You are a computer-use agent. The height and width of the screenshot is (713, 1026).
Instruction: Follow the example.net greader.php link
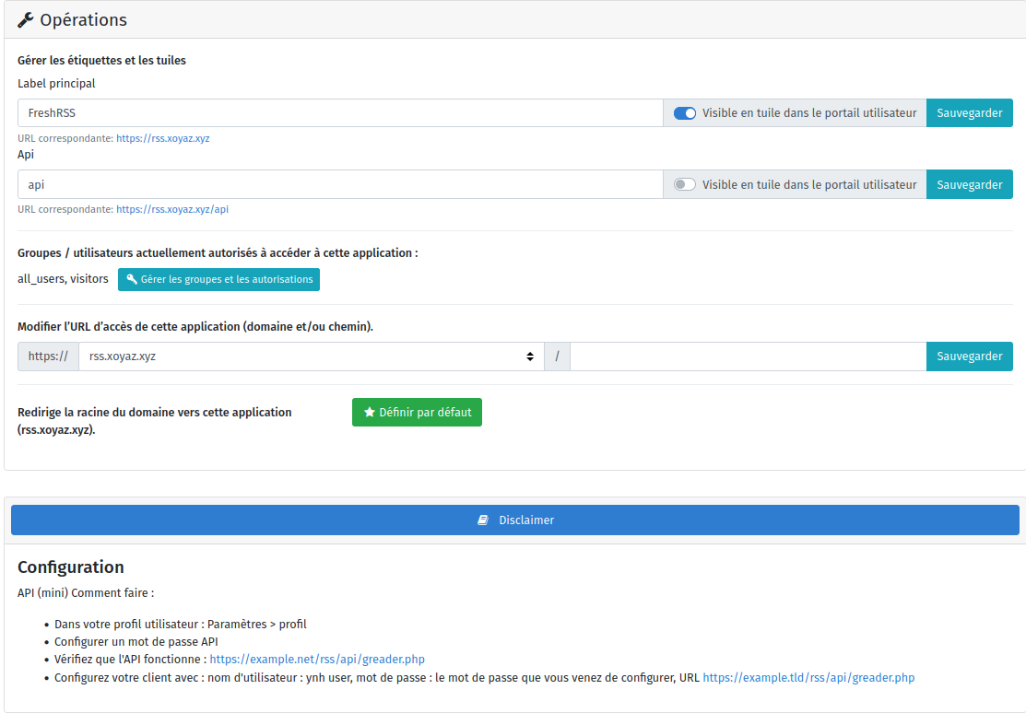tap(317, 660)
